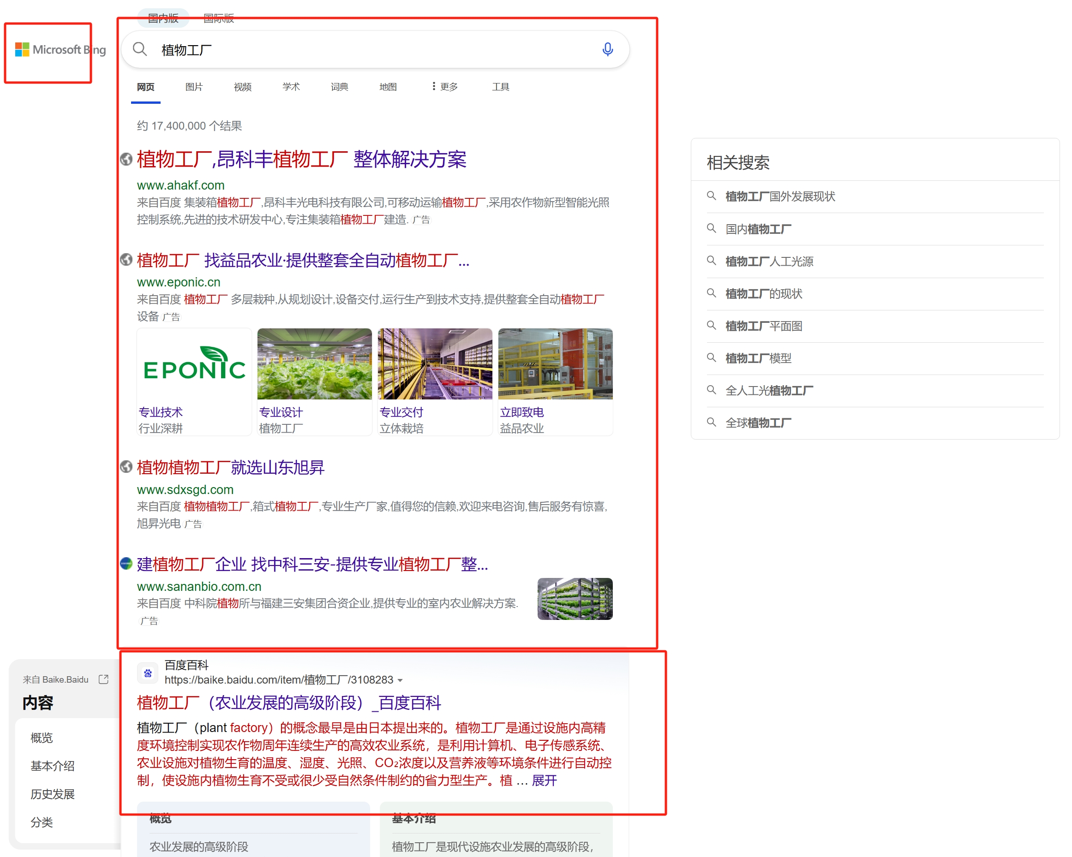Visit www.ahakf.com URL link
This screenshot has height=857, width=1072.
[x=180, y=185]
